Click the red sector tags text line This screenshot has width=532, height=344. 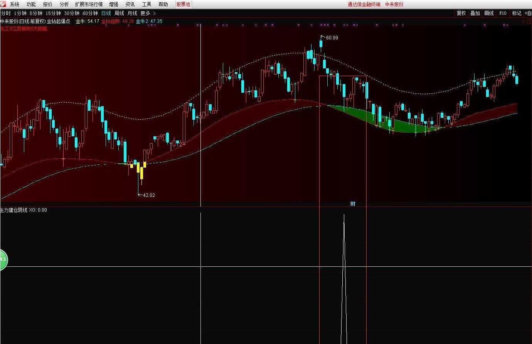pos(24,29)
